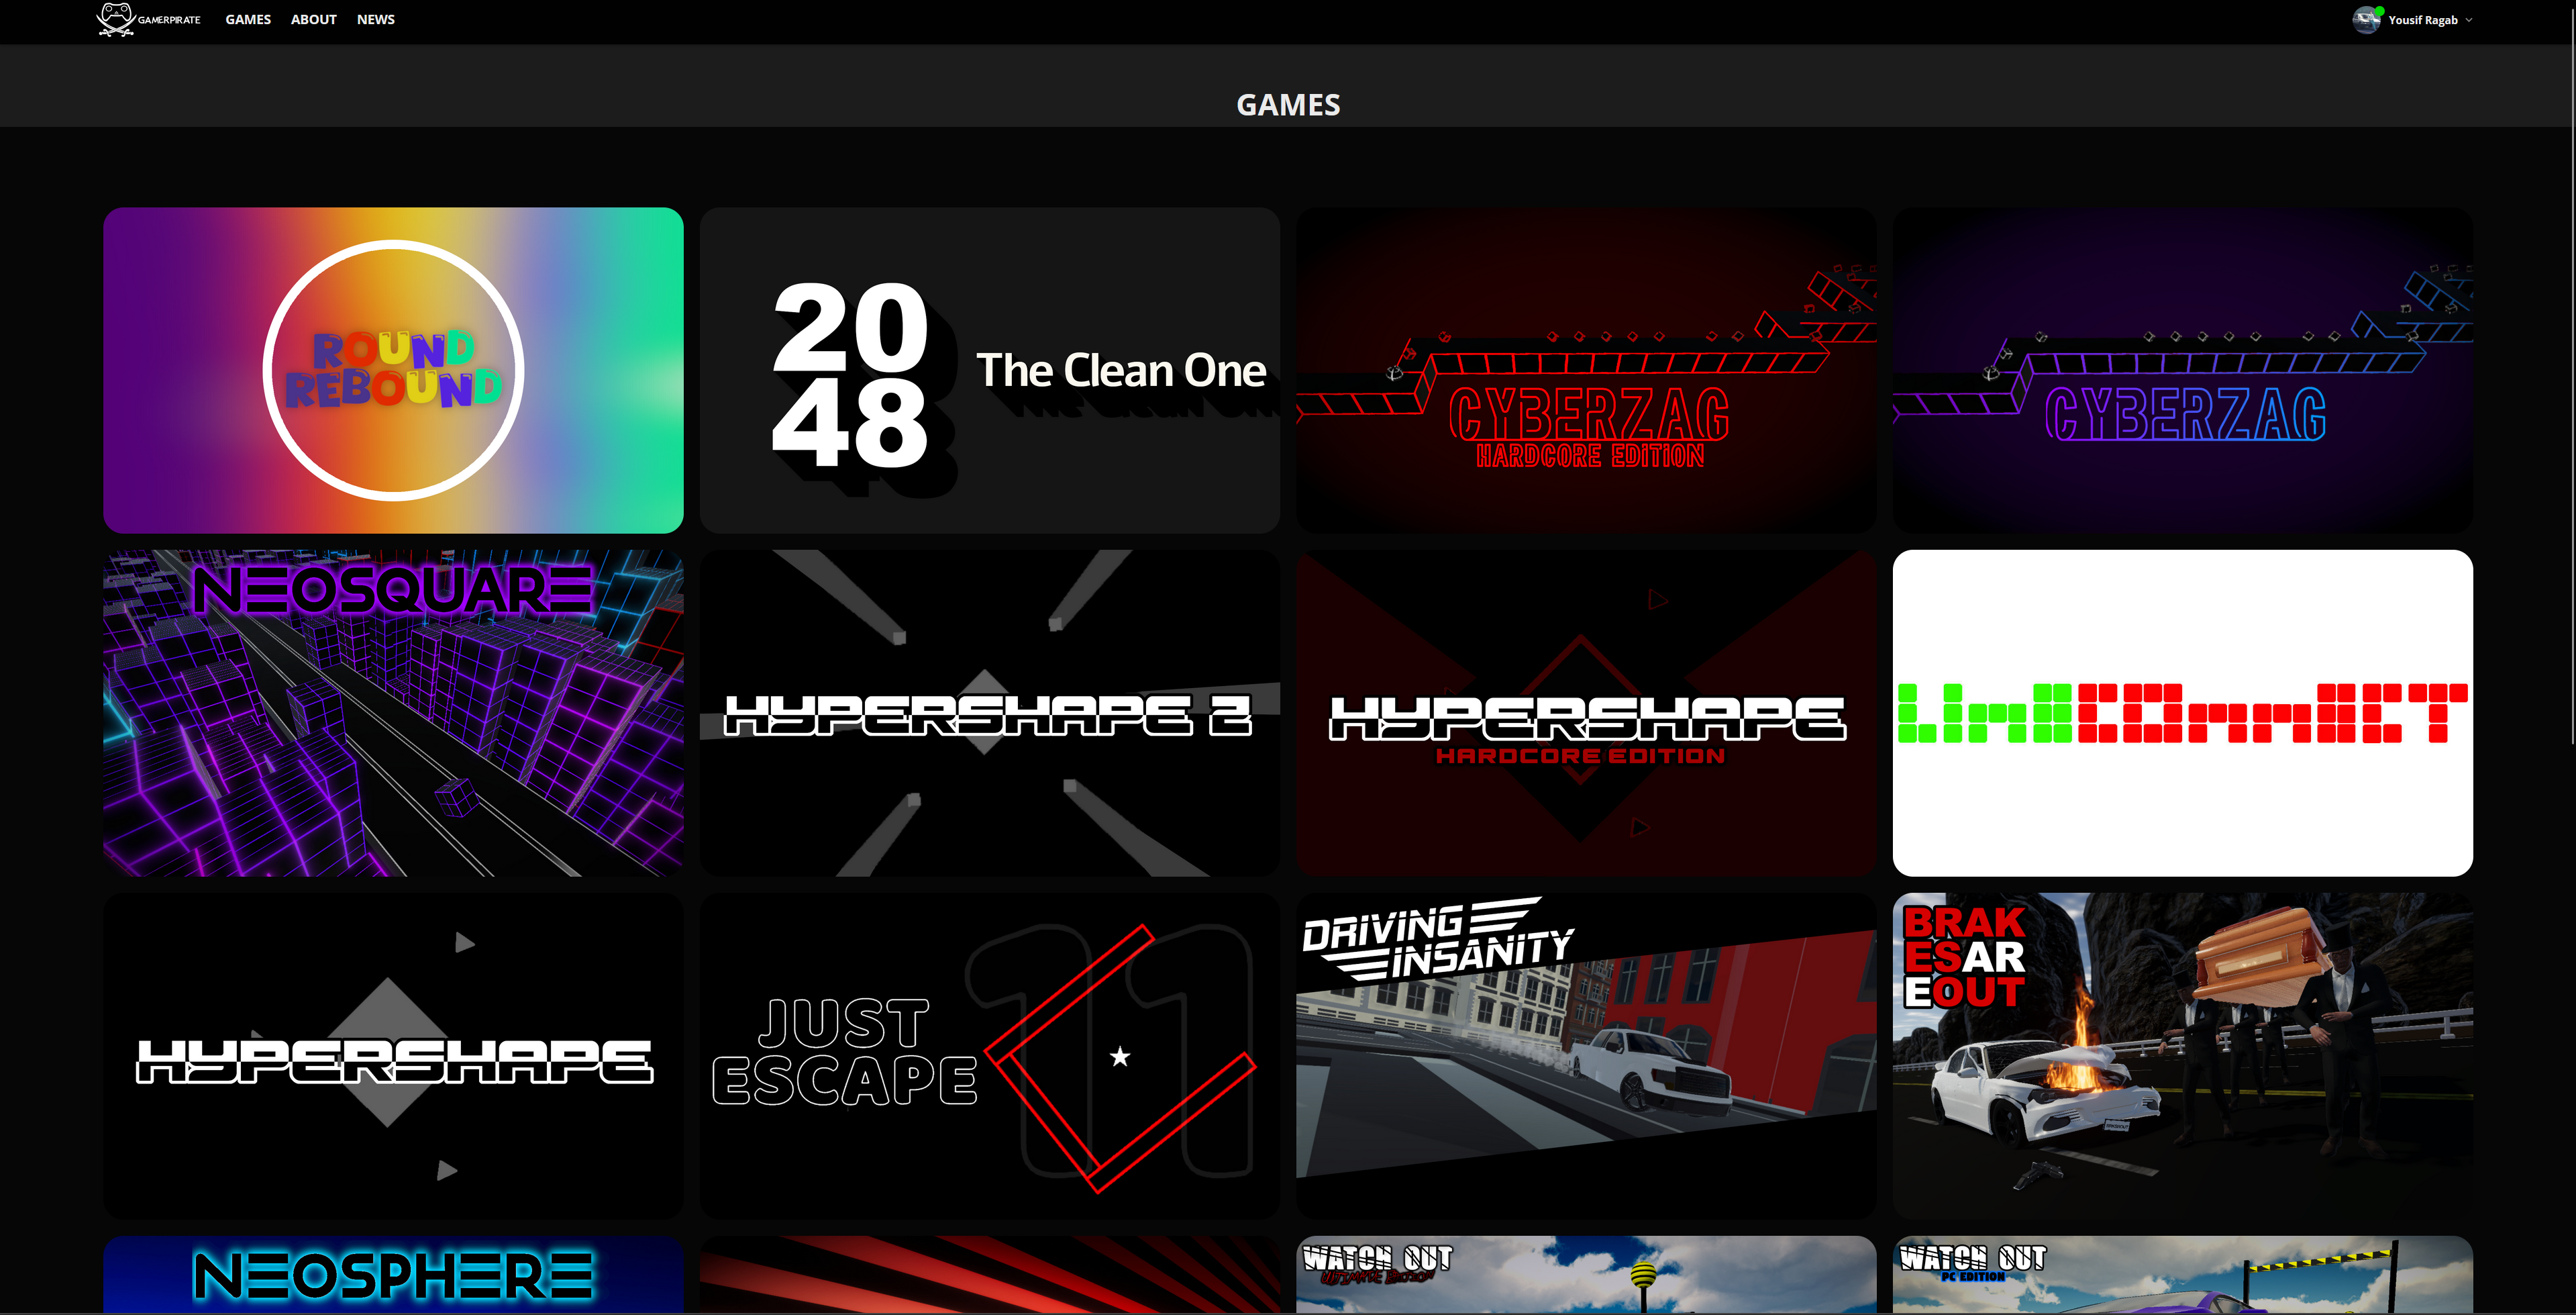Expand the user account dropdown chevron
The width and height of the screenshot is (2576, 1315).
pos(2469,20)
